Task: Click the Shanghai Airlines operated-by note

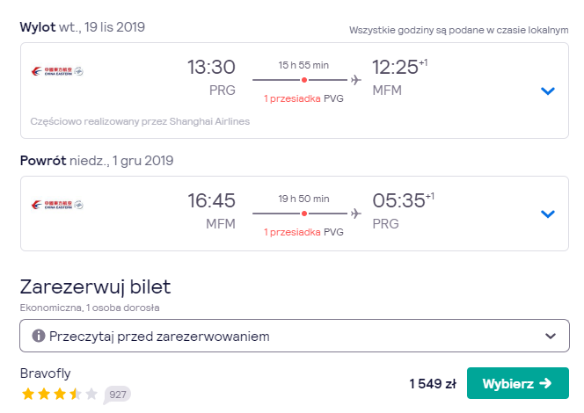Action: click(x=140, y=121)
